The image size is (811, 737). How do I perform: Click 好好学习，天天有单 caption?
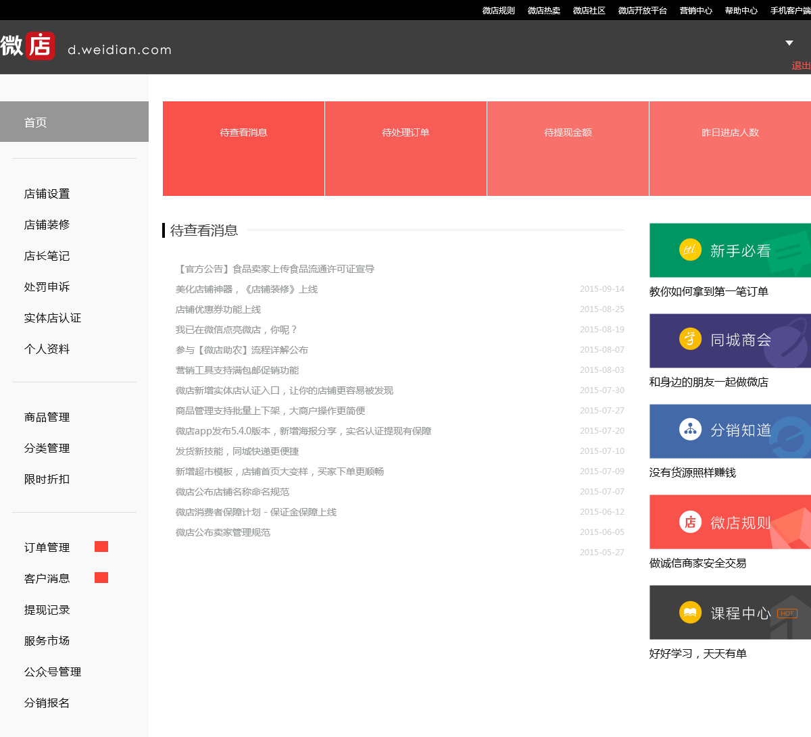698,654
